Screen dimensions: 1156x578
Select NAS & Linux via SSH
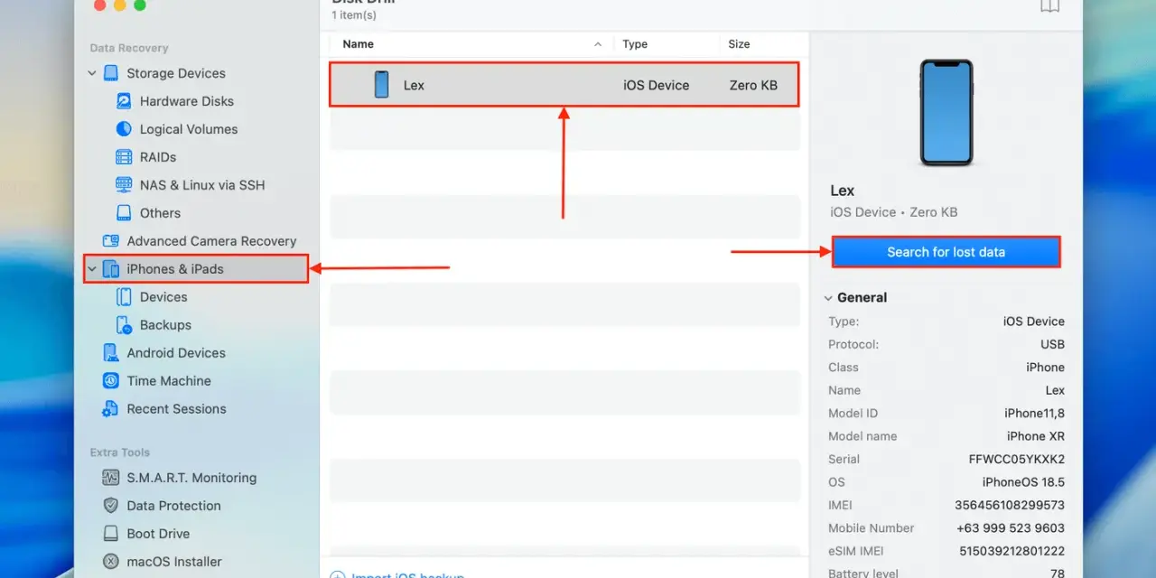coord(202,185)
